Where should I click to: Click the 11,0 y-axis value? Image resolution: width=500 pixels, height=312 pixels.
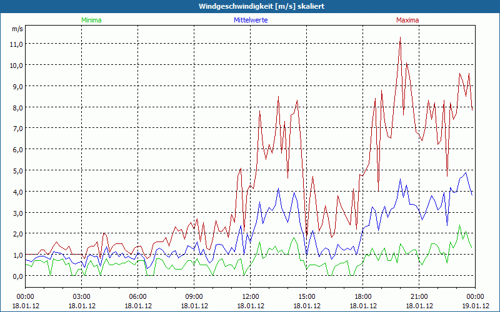tap(17, 44)
